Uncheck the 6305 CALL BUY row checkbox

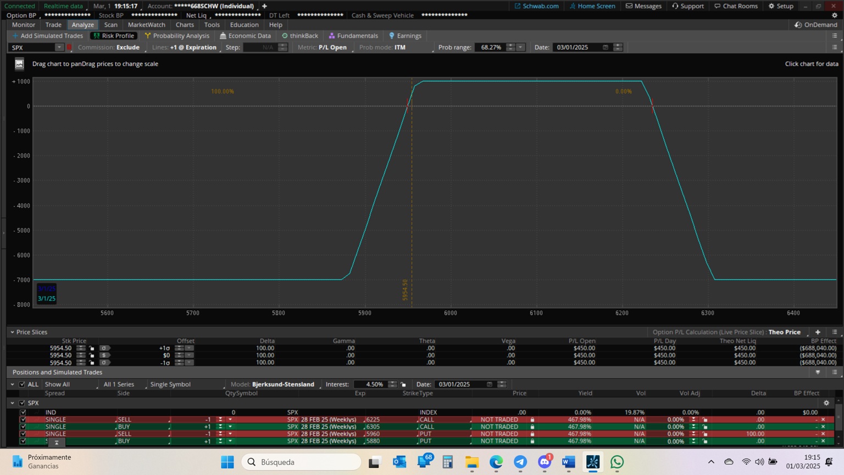point(23,427)
